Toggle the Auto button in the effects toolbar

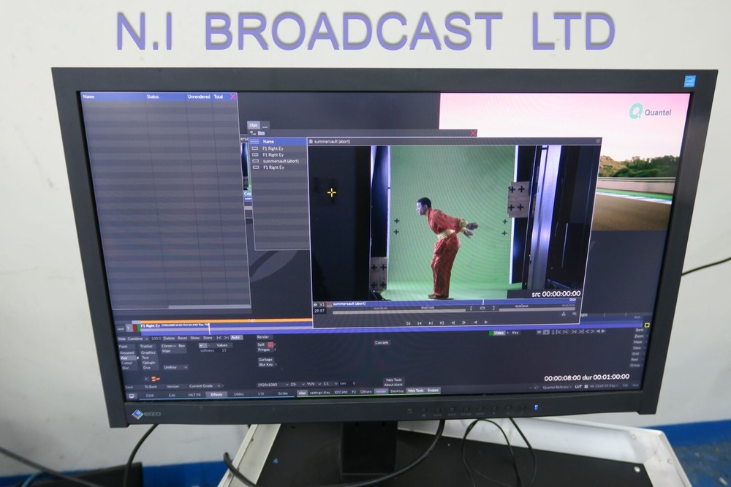coord(236,337)
